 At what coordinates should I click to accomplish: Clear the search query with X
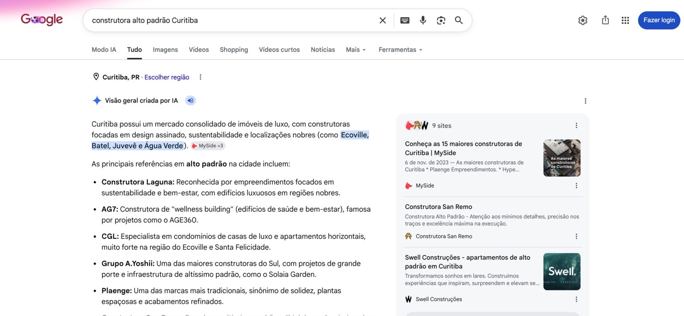point(383,20)
